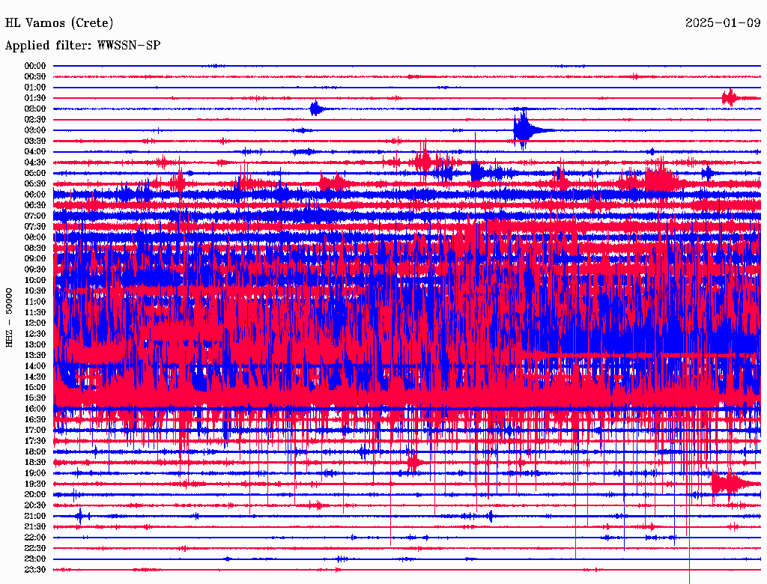Click the 07:00 time label
The image size is (767, 584).
(35, 216)
